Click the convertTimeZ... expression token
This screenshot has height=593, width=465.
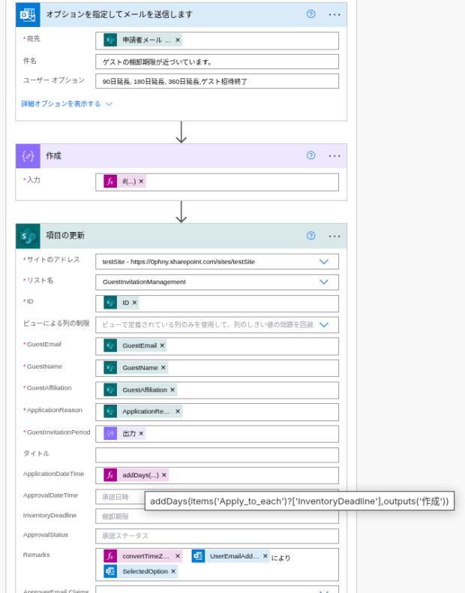tap(142, 556)
